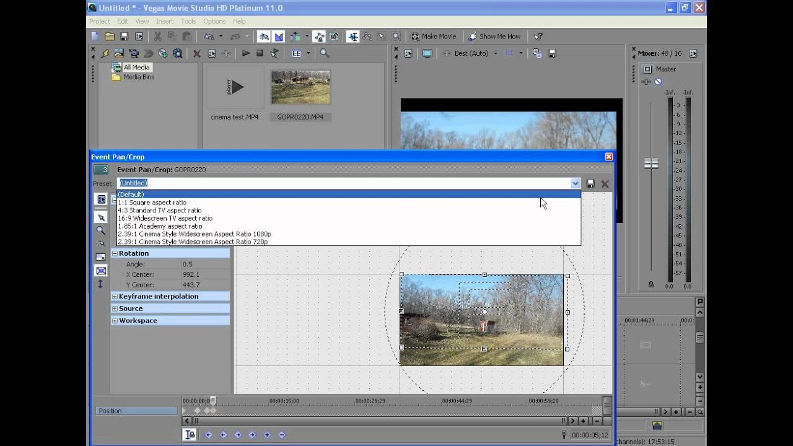Open the Overlays grid dropdown in preview
Viewport: 793px width, 446px height.
521,54
